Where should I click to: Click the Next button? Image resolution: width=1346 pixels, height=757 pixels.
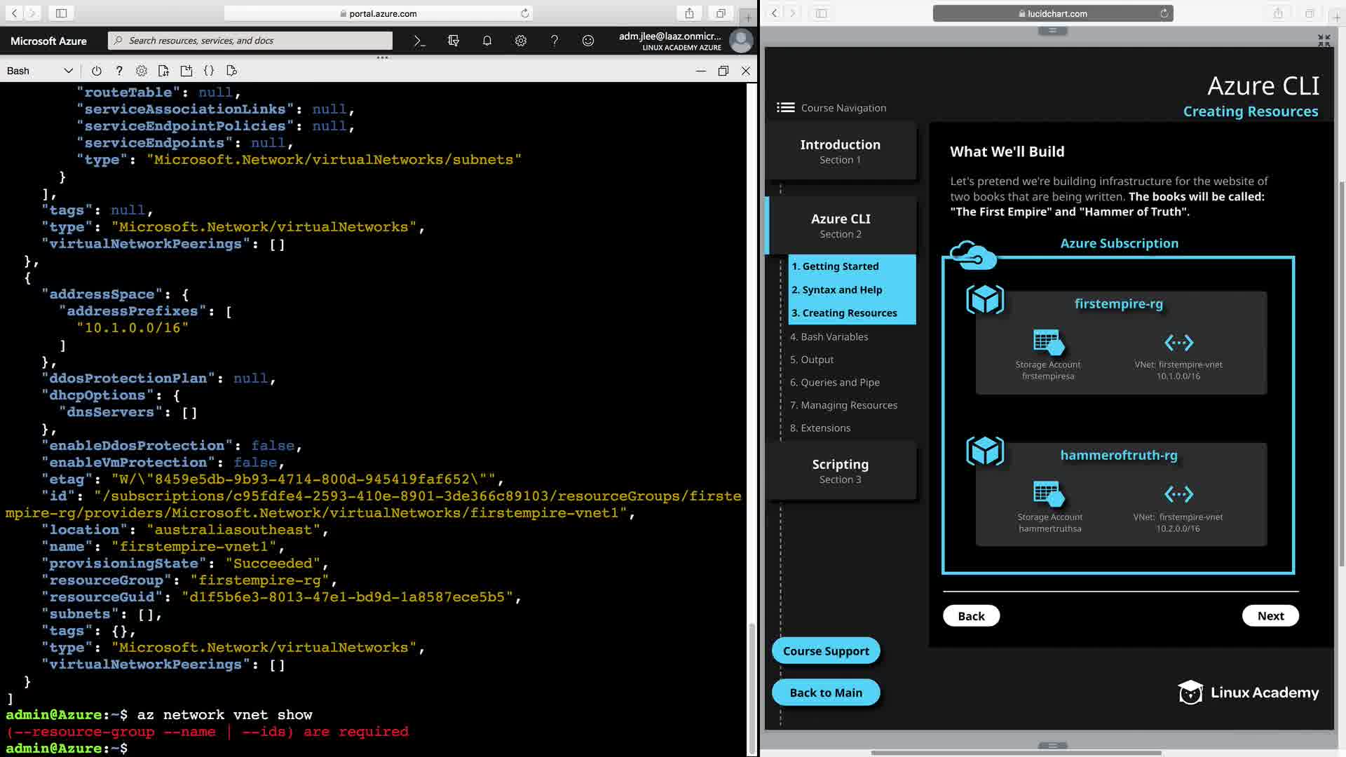1270,616
